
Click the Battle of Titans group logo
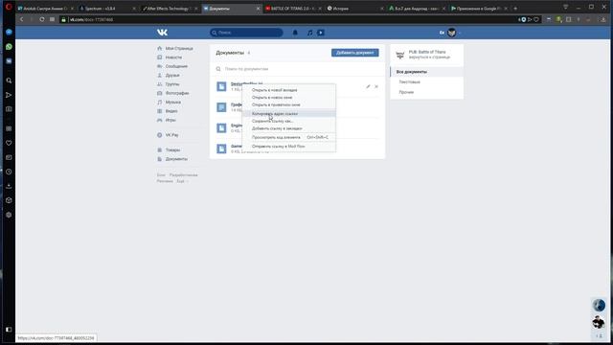click(400, 55)
